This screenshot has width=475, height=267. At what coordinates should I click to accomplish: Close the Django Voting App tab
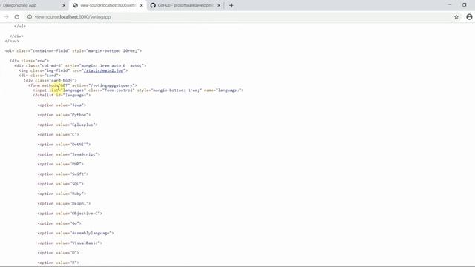click(64, 5)
